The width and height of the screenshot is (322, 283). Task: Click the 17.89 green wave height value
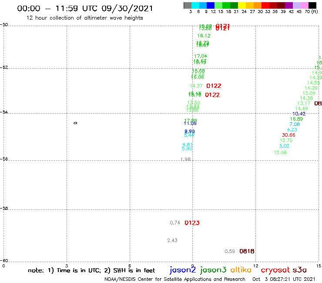pyautogui.click(x=190, y=121)
